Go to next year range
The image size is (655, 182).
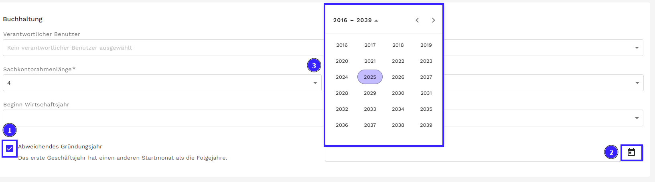pos(433,20)
